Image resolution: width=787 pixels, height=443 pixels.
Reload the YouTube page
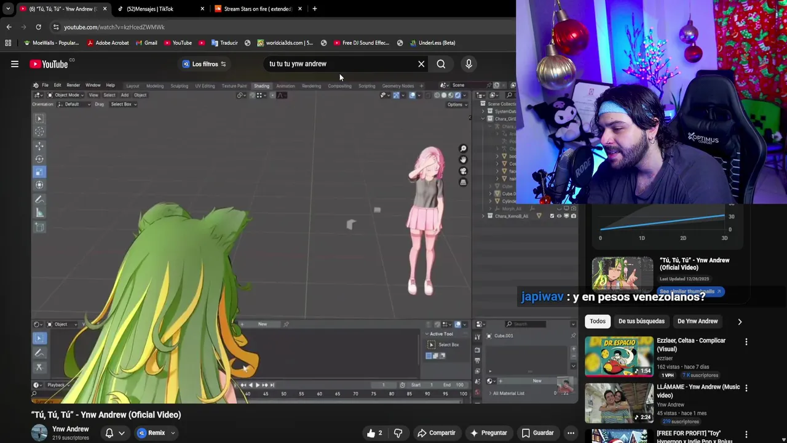click(x=38, y=27)
